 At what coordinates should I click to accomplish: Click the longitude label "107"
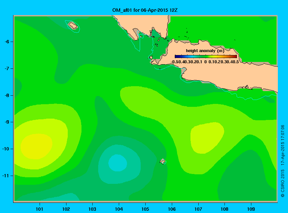[x=198, y=209]
